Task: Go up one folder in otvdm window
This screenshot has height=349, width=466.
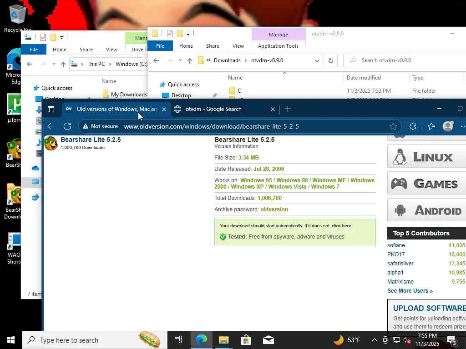Action: point(190,60)
